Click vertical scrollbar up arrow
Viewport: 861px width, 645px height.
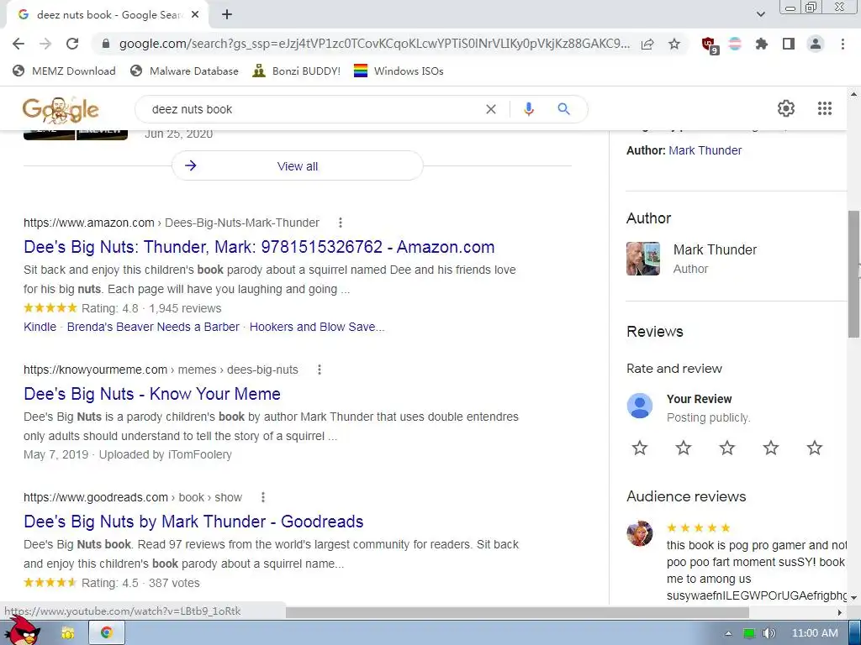tap(854, 94)
